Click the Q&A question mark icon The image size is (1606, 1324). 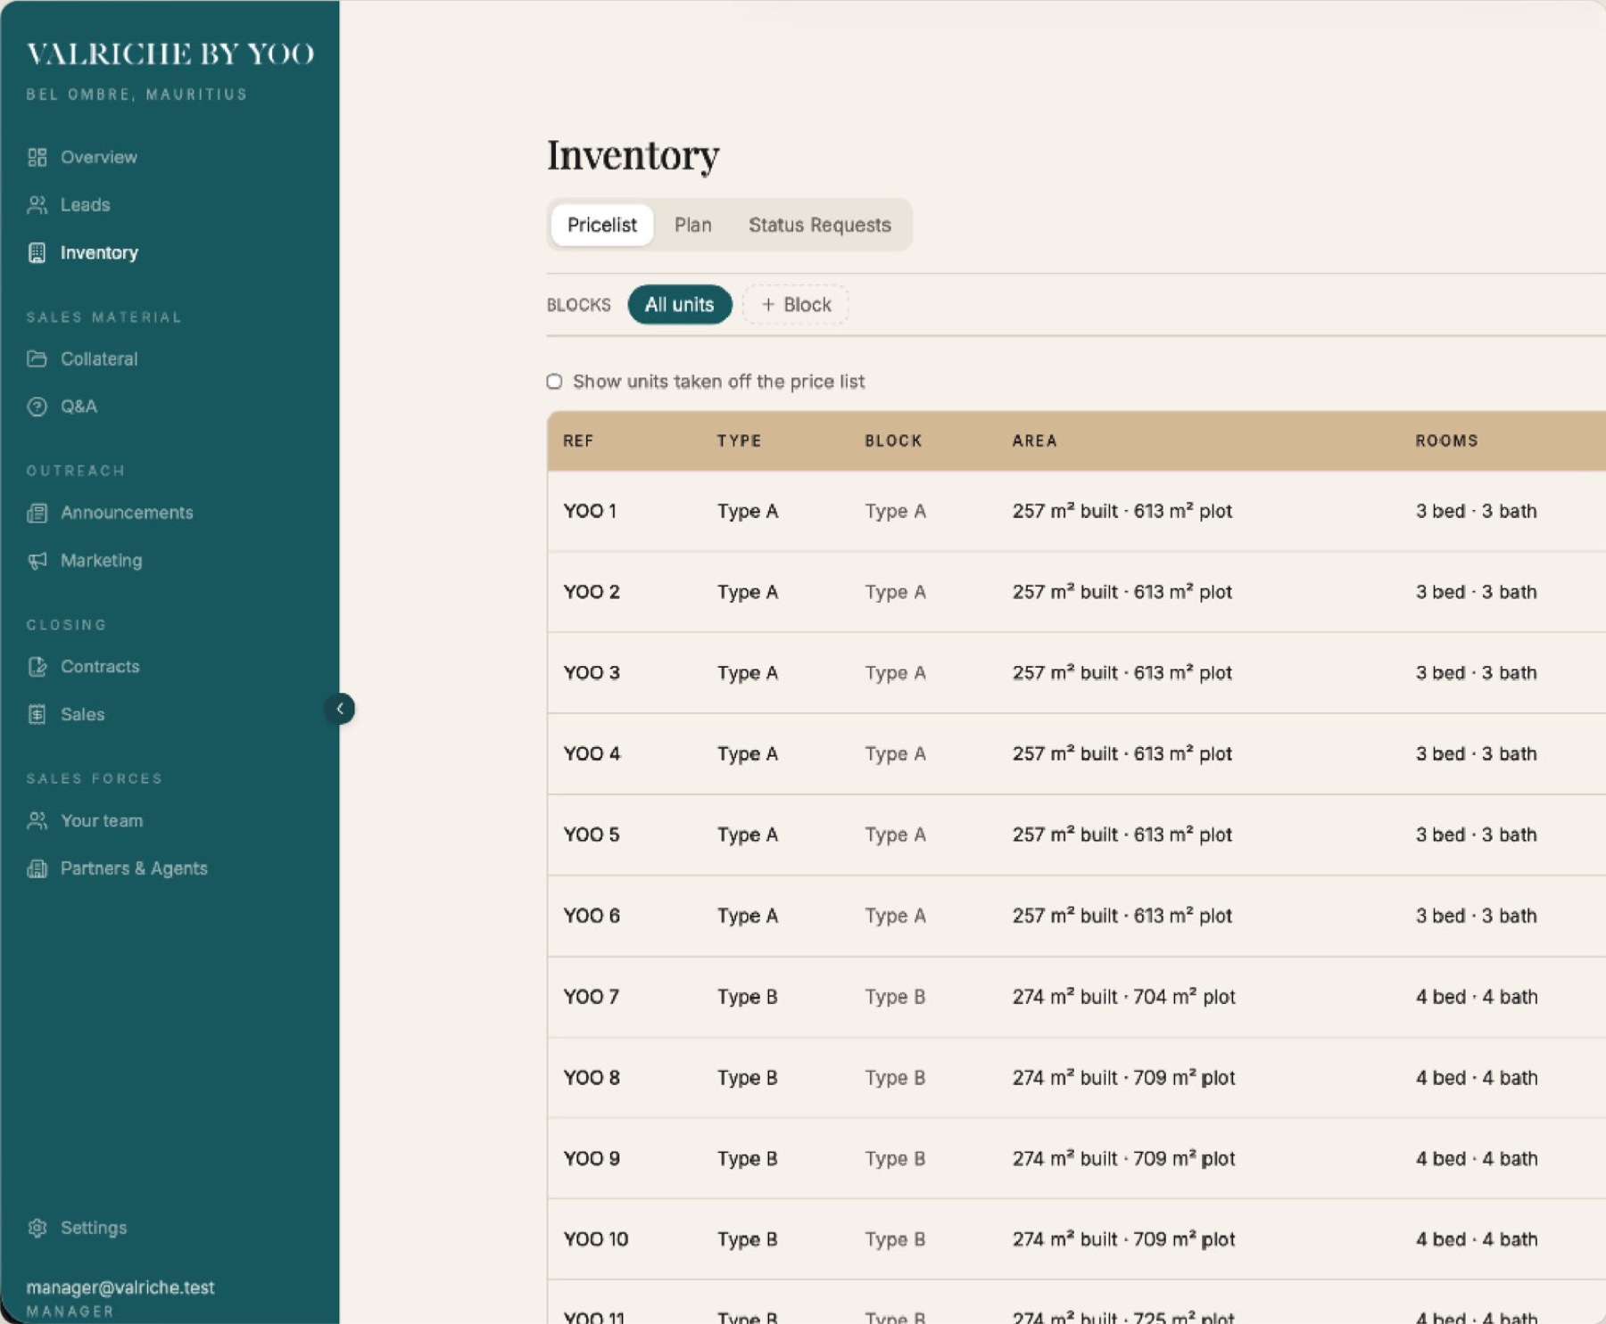[37, 407]
